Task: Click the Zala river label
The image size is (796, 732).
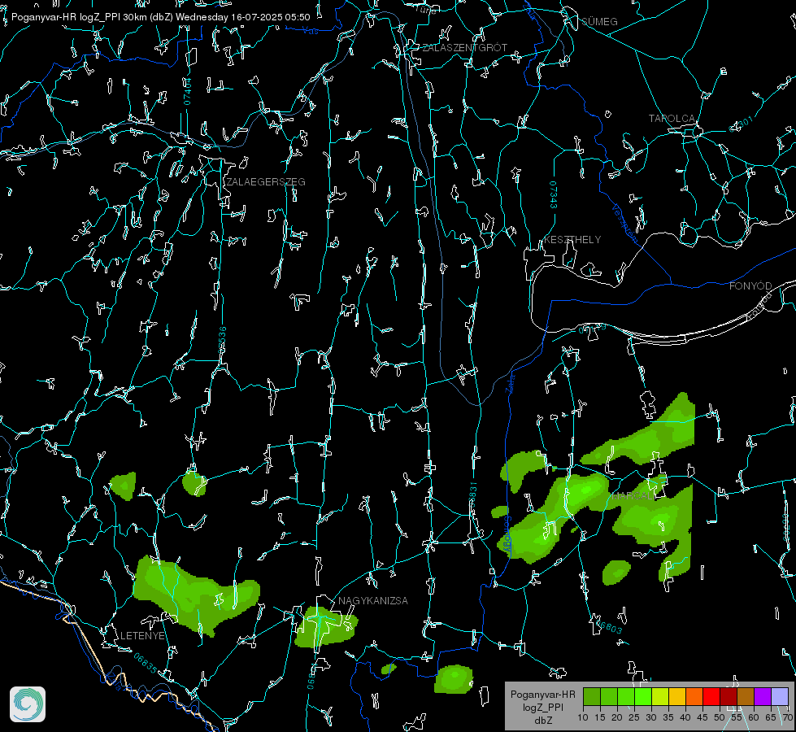Action: [x=510, y=384]
